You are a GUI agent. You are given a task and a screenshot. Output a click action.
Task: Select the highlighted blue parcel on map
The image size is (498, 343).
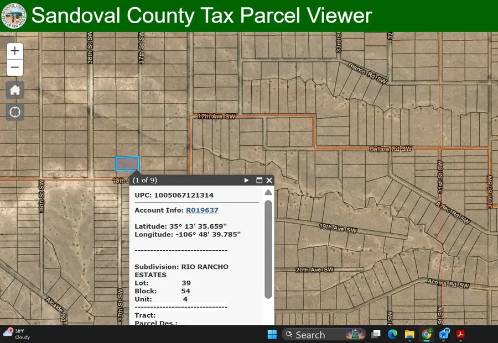tap(127, 163)
